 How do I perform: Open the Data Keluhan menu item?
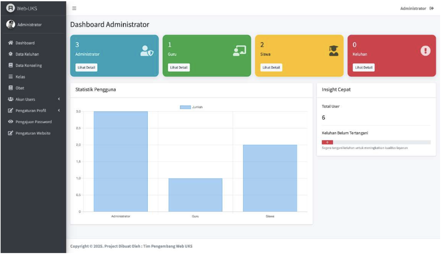(x=33, y=54)
